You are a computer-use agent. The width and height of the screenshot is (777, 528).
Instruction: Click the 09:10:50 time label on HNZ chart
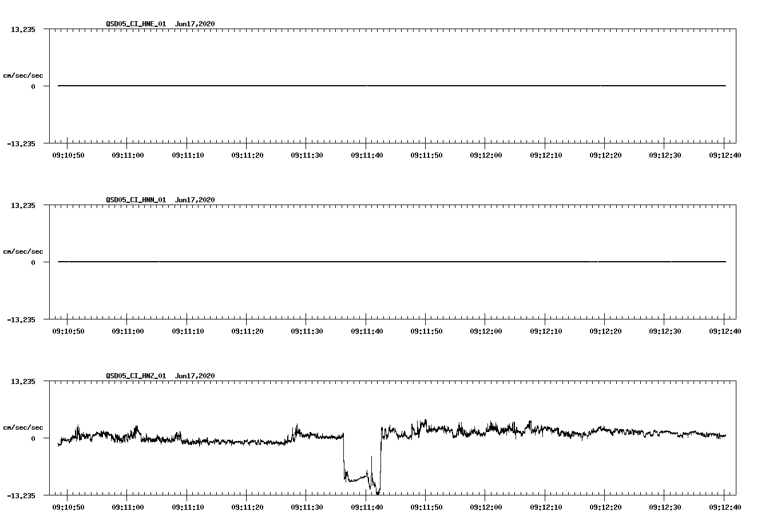[68, 507]
